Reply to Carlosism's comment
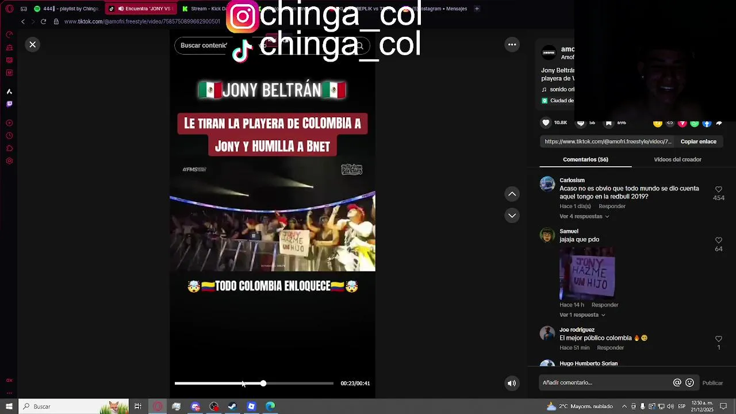 pyautogui.click(x=612, y=206)
